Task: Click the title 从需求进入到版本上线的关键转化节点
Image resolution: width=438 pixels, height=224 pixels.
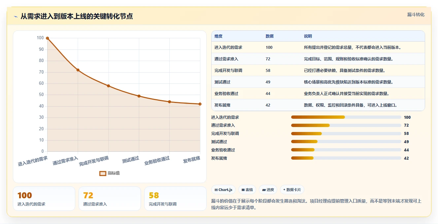Action: [77, 16]
